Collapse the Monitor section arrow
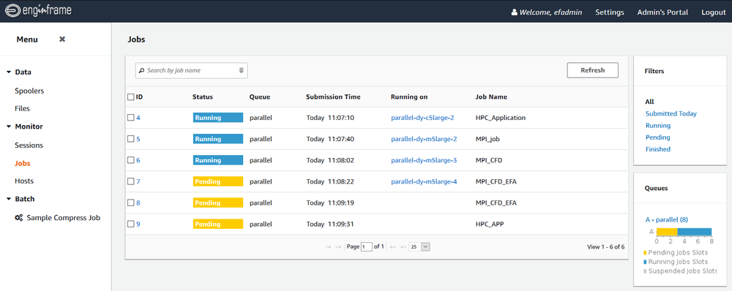Screen dimensions: 732x291 9,126
